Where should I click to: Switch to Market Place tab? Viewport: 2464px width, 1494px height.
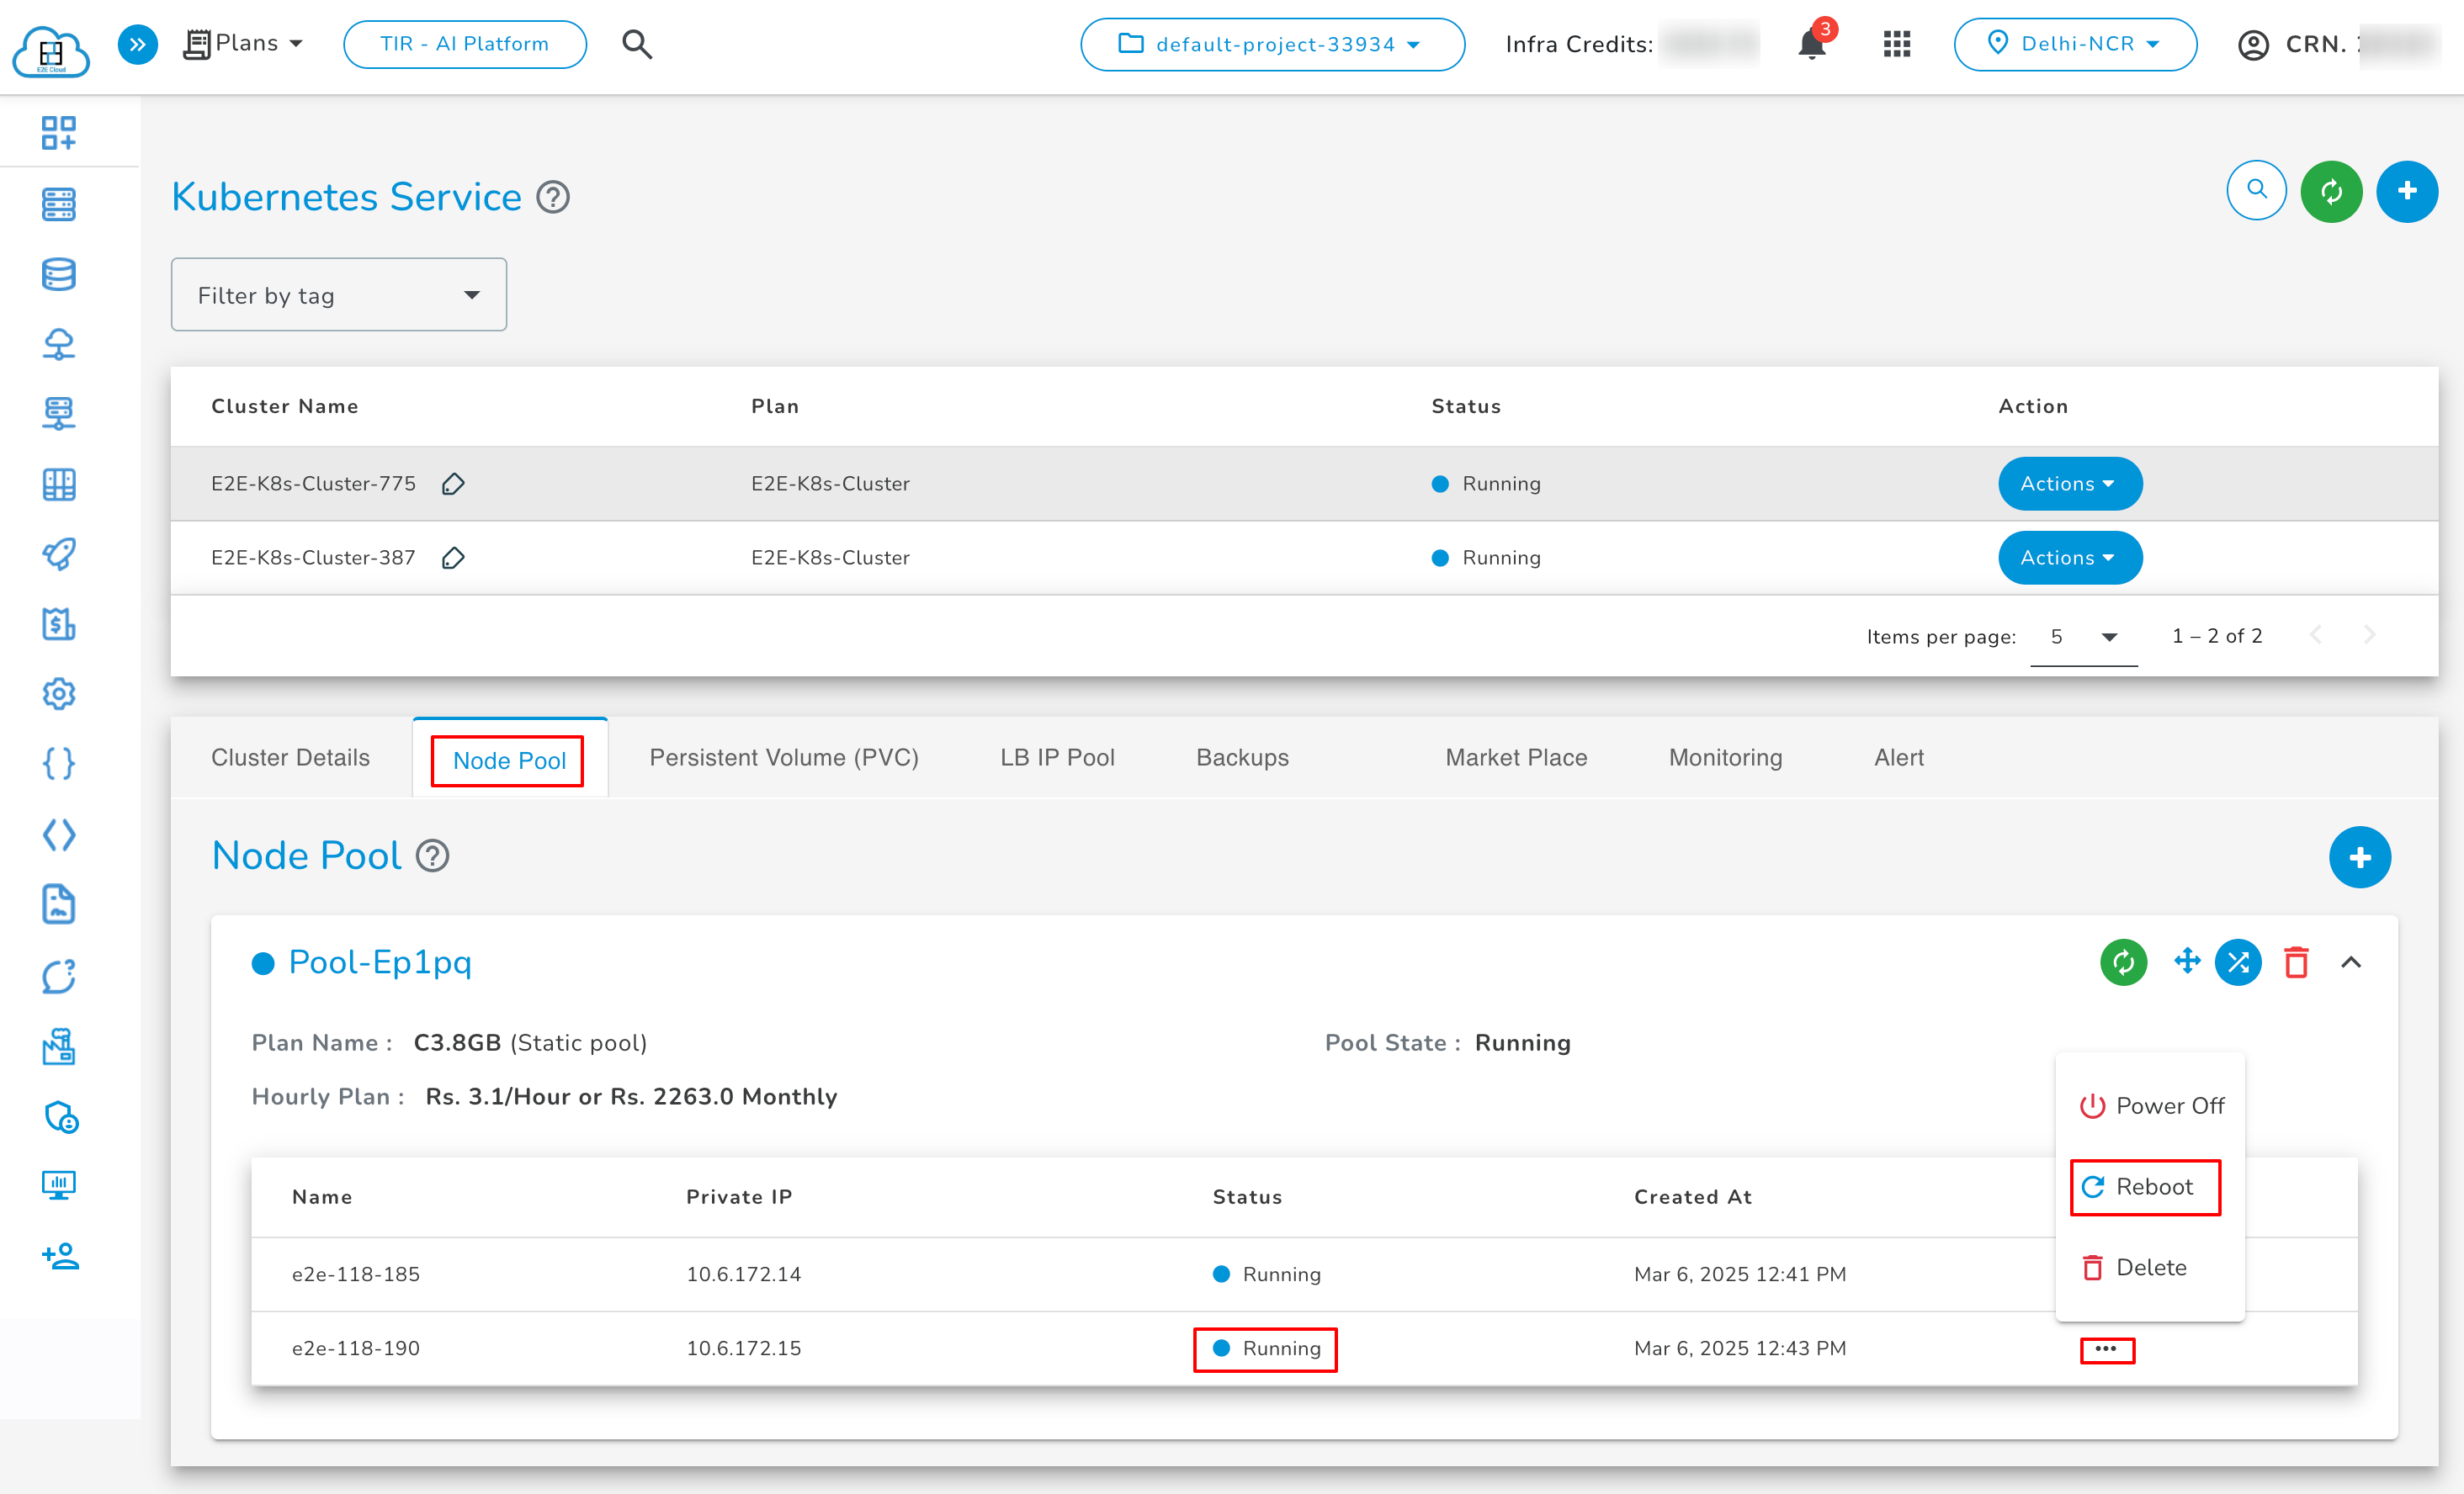coord(1516,757)
